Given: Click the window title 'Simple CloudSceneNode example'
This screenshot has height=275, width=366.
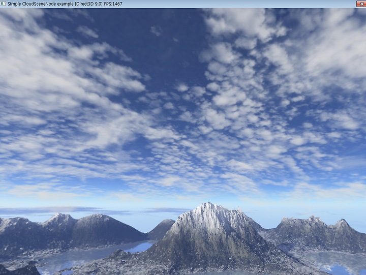Looking at the screenshot, I should click(41, 4).
